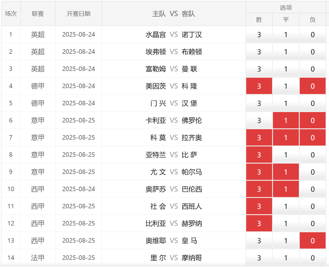Select loss (0) for 富勒姆 VS 曼联

pyautogui.click(x=313, y=69)
